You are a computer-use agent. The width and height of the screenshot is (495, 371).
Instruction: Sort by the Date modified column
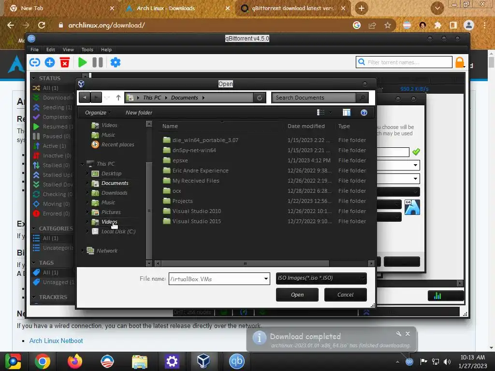[306, 126]
